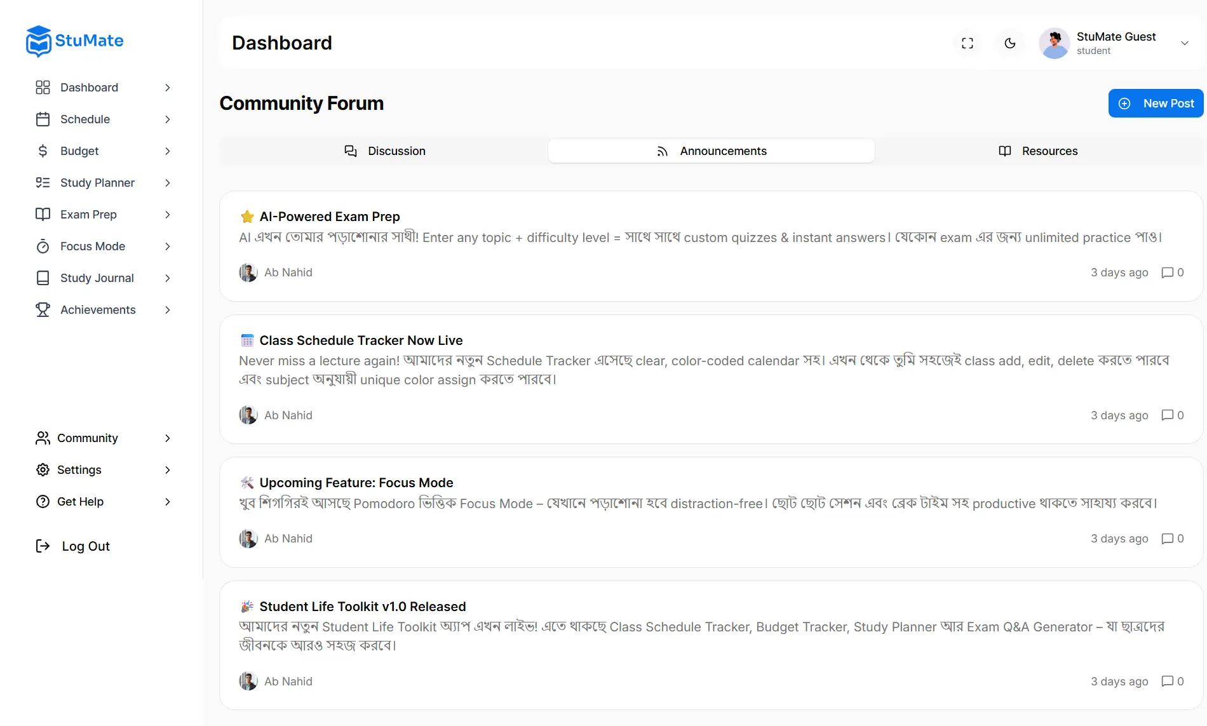Expand the Schedule sidebar chevron
1207x726 pixels.
coord(168,119)
